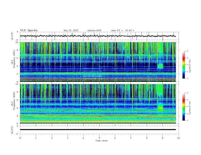Click the "station=ATH" header label
The height and width of the screenshot is (155, 201).
coord(94,30)
